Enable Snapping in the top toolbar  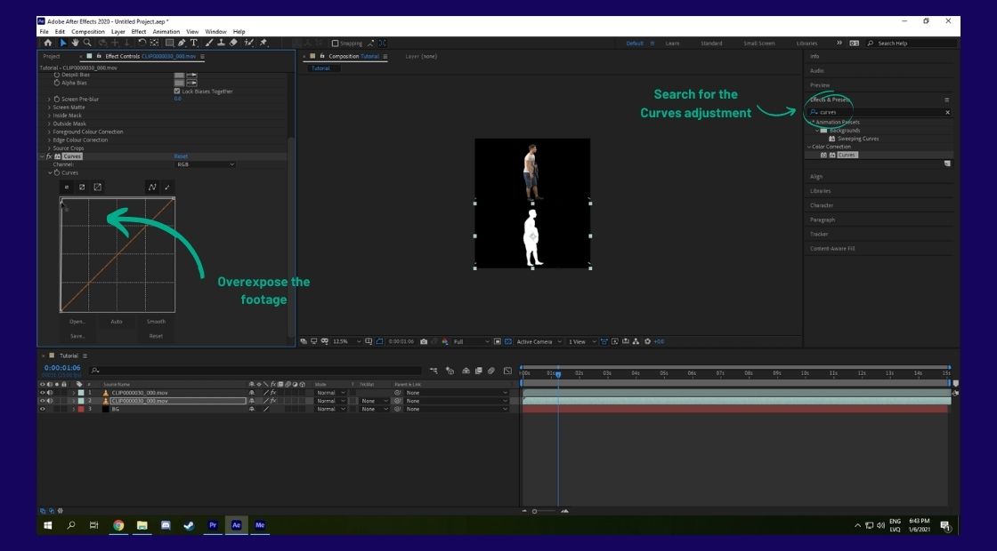click(334, 43)
